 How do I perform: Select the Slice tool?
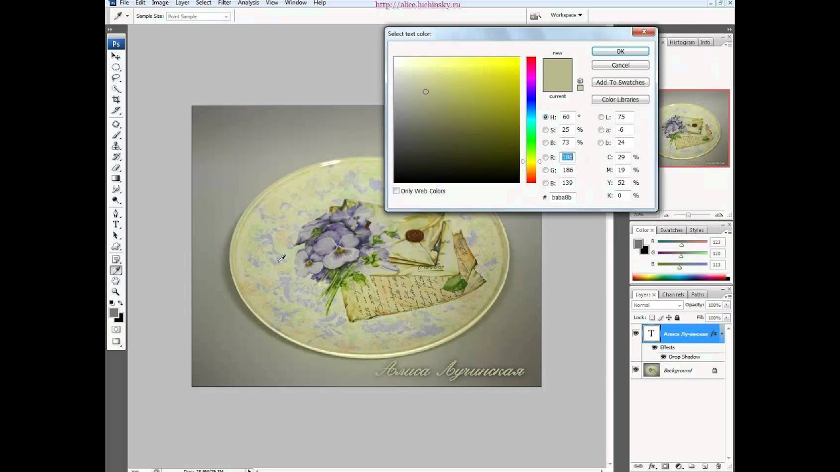[116, 110]
